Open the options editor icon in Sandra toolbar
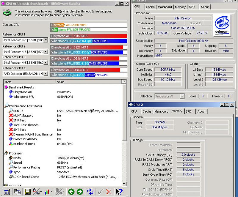 (x=7, y=192)
